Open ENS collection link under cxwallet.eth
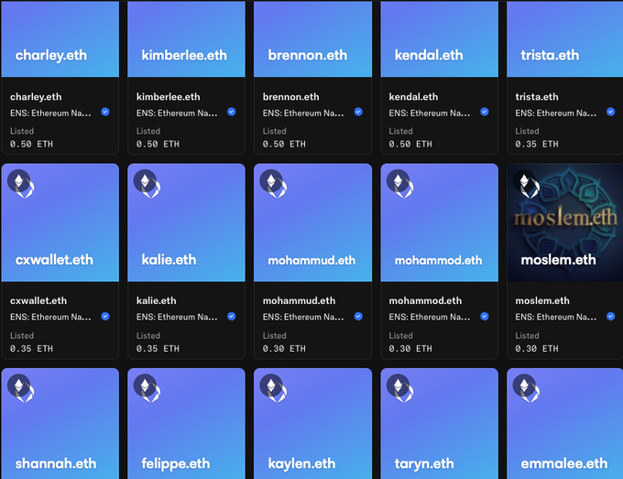 pos(50,317)
